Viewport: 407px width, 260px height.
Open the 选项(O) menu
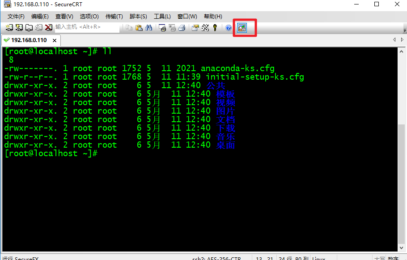pos(89,17)
